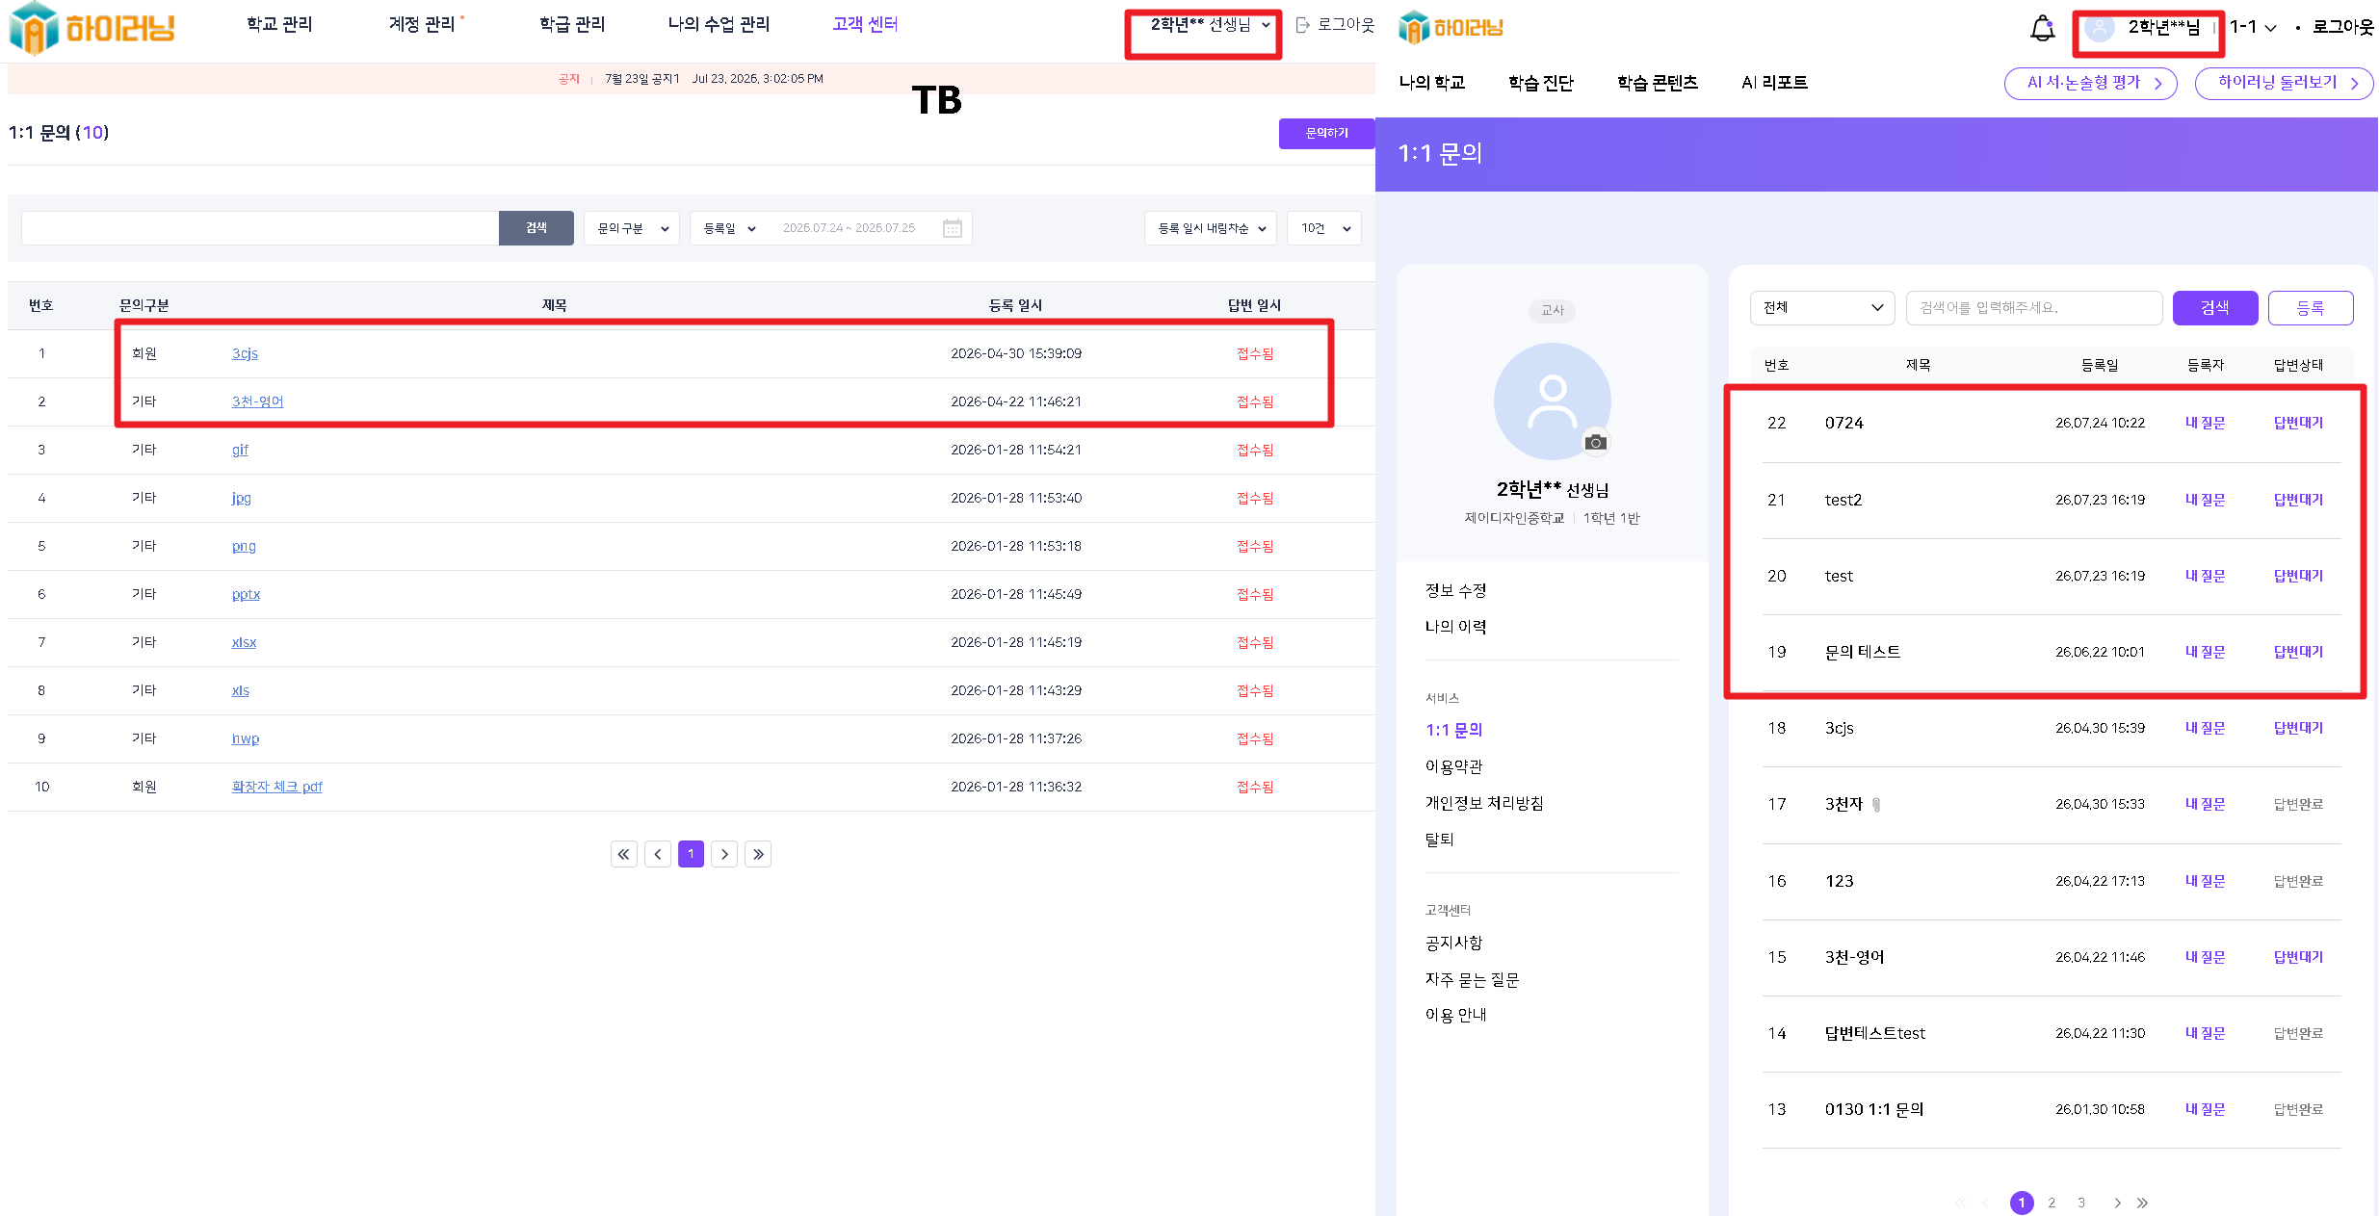
Task: Click the logout icon in left header
Action: pos(1303,25)
